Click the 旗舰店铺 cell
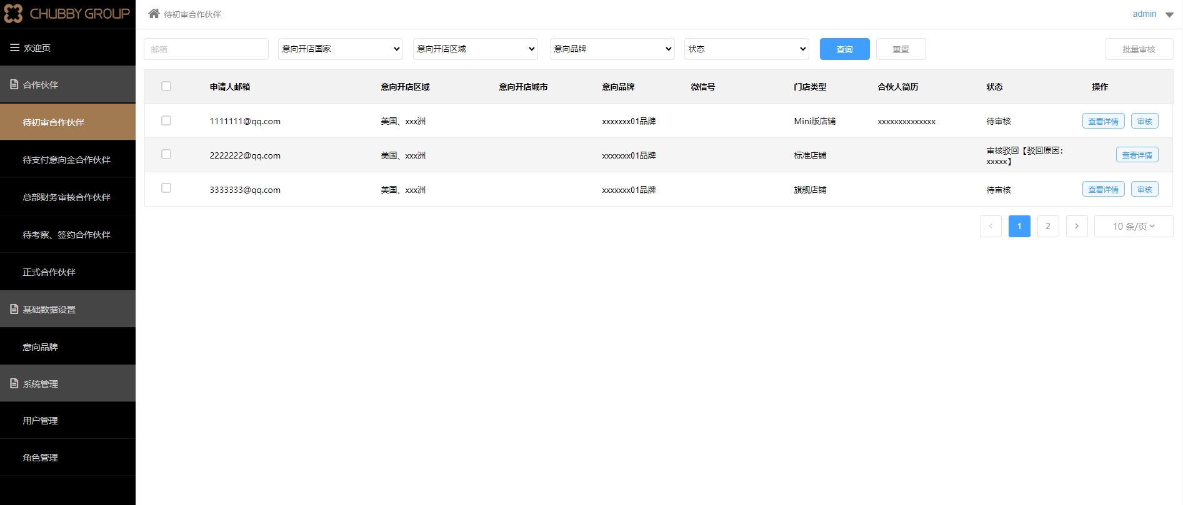 click(810, 190)
